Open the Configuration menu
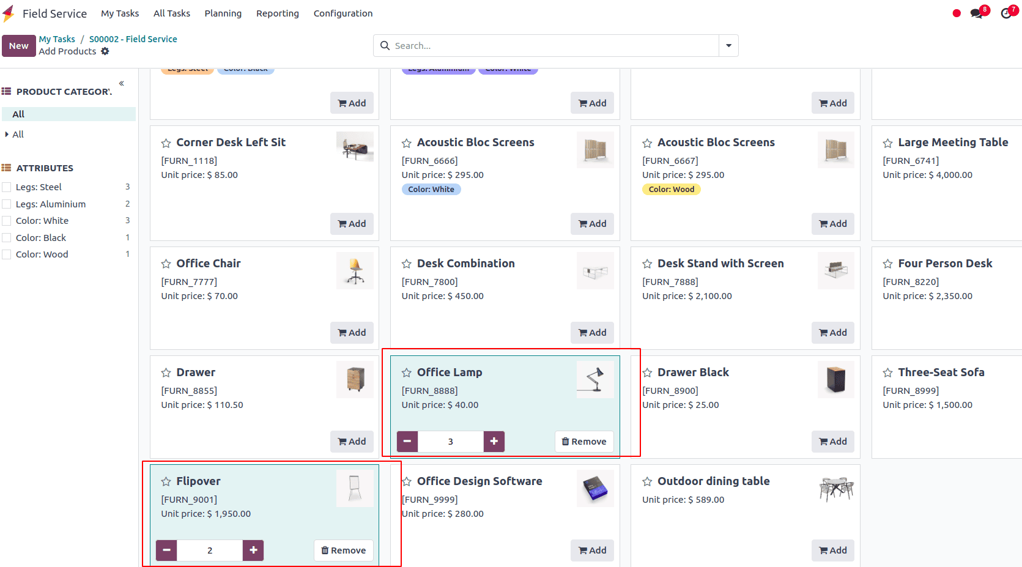 point(343,13)
